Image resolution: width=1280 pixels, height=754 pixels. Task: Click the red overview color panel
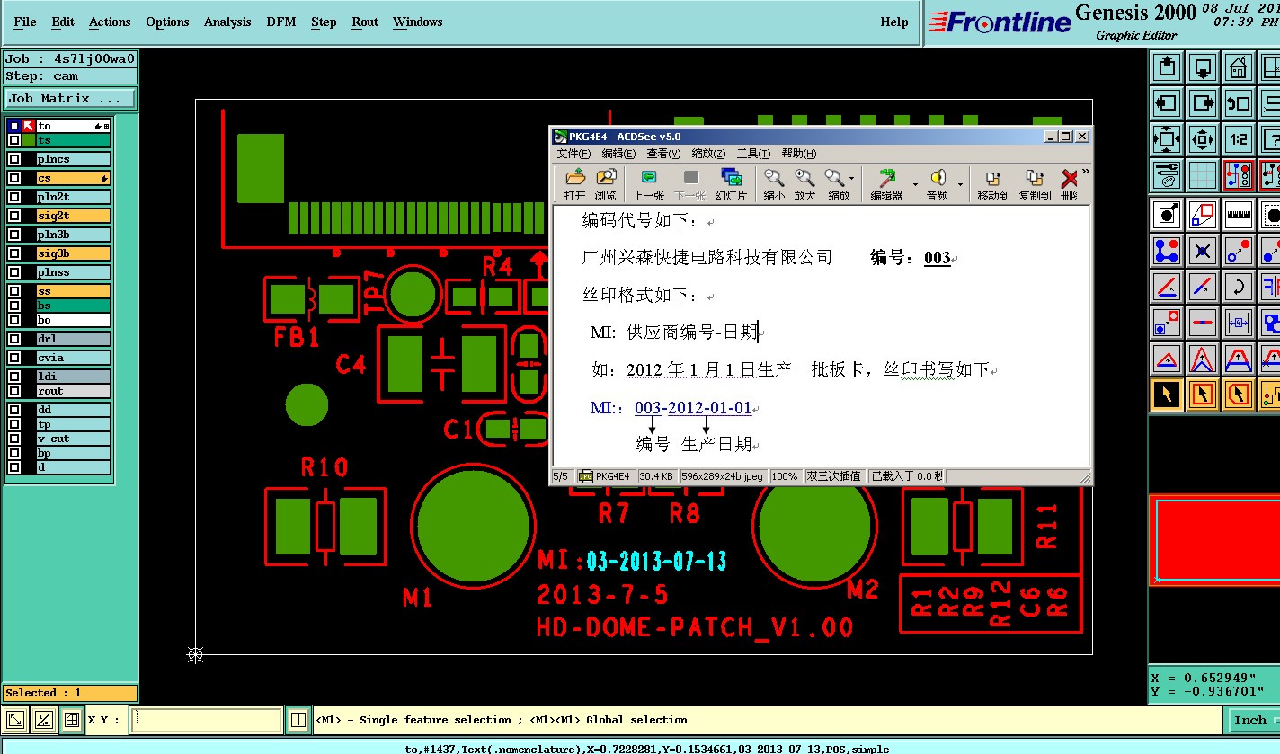(1214, 540)
